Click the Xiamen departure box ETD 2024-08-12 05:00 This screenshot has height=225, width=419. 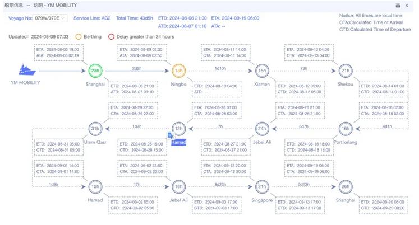[x=300, y=89]
